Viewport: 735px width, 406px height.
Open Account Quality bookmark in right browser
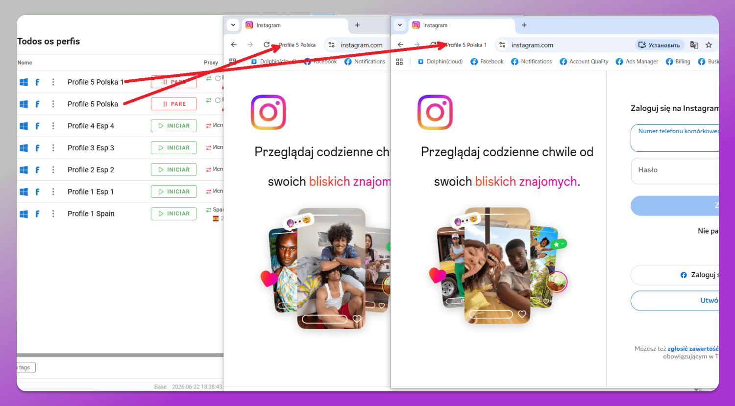click(584, 62)
